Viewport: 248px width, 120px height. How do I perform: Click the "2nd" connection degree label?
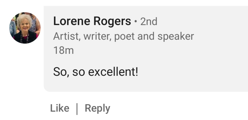click(149, 22)
